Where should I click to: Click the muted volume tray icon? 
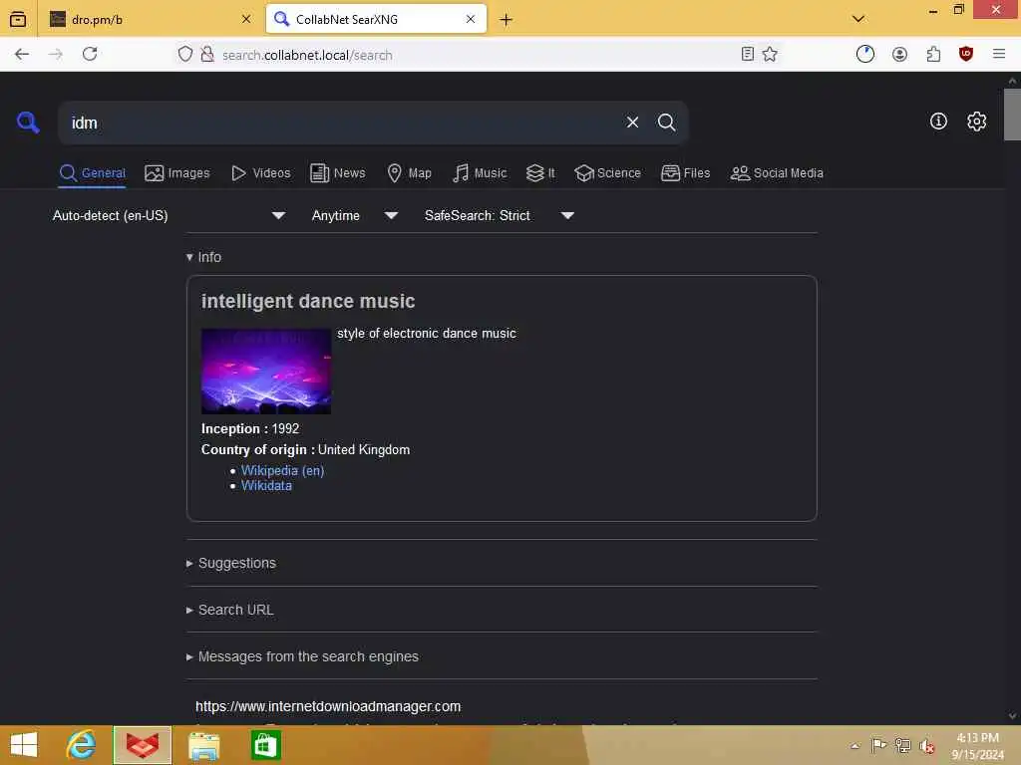(x=926, y=746)
